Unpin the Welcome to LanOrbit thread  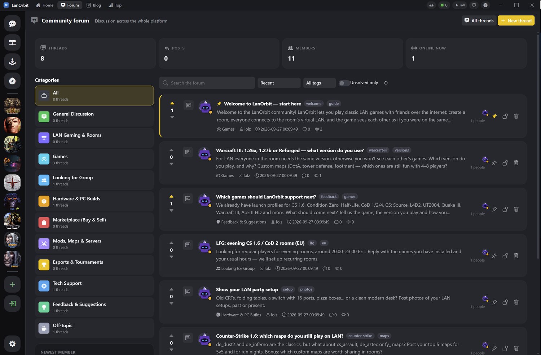pos(494,116)
